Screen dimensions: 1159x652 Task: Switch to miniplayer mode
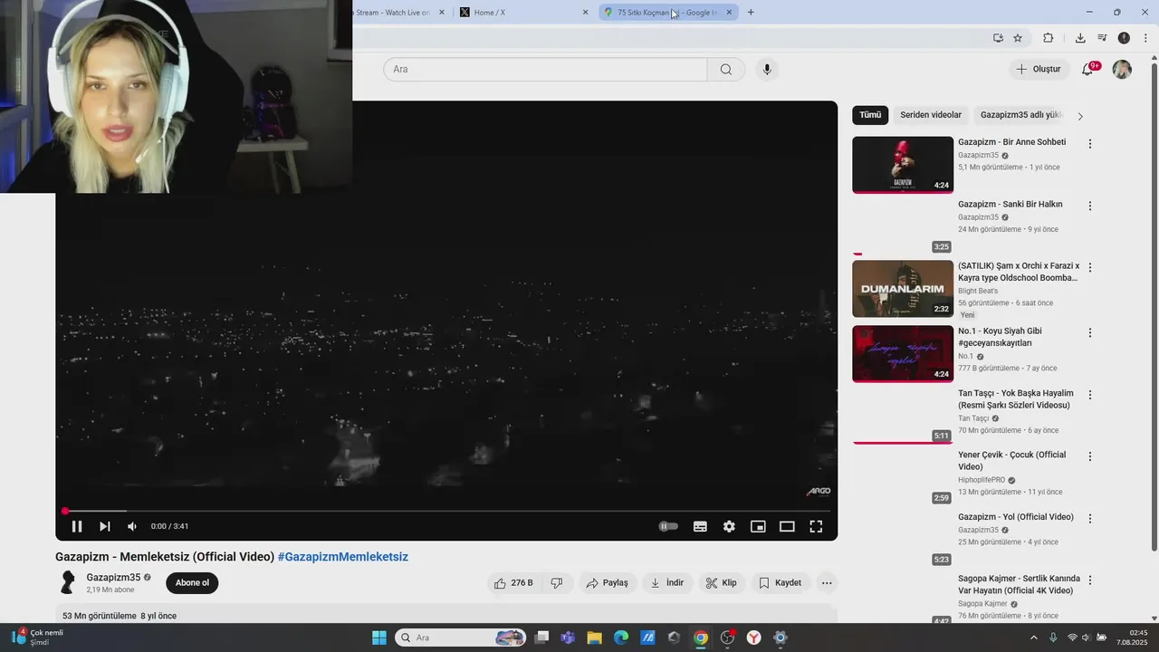pyautogui.click(x=758, y=526)
